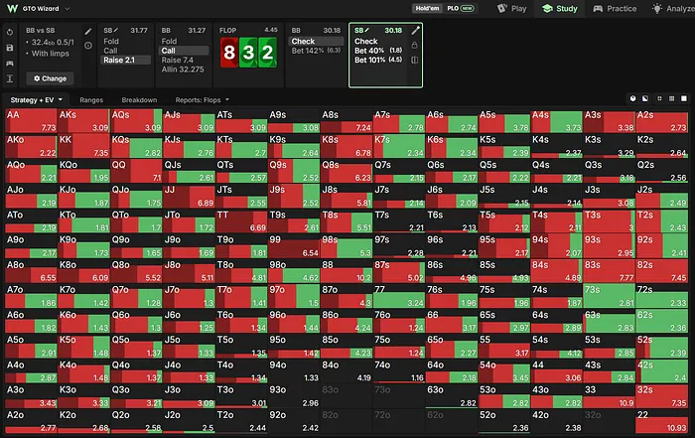Select the Bet 40% action

[x=378, y=51]
